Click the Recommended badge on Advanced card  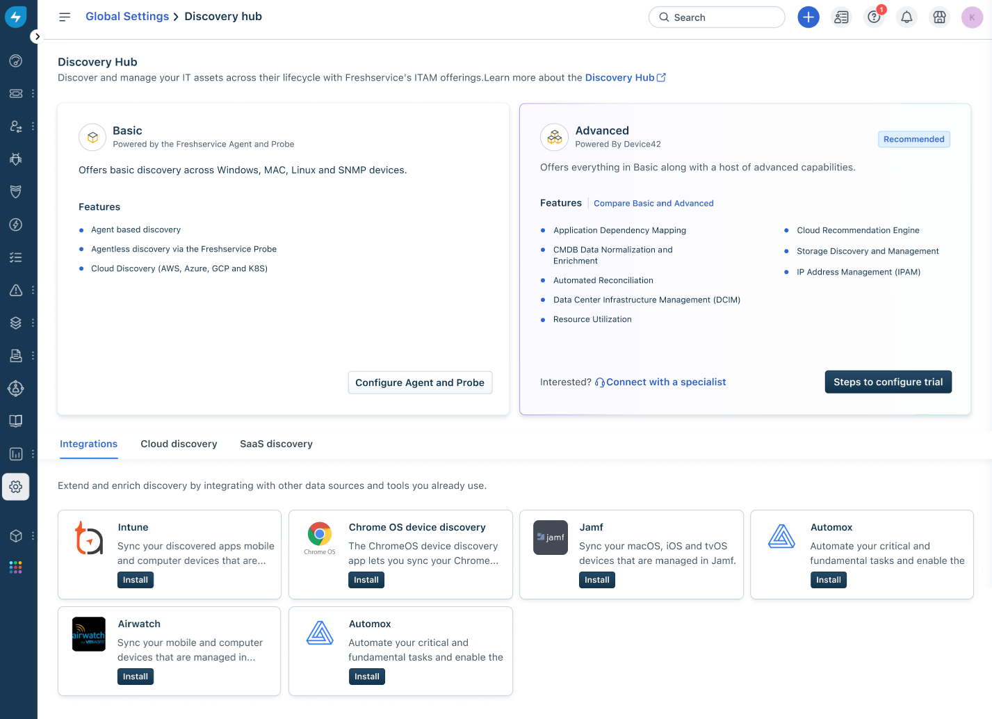[913, 139]
